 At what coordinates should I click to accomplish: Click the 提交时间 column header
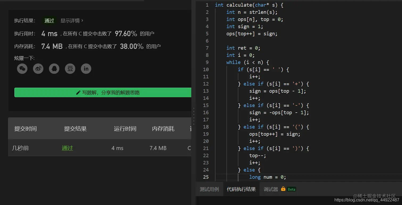(x=26, y=129)
